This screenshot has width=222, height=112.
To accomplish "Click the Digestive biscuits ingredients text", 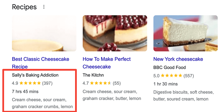I will coord(184,96).
